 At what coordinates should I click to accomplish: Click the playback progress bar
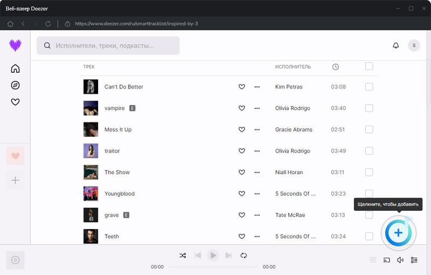click(213, 267)
